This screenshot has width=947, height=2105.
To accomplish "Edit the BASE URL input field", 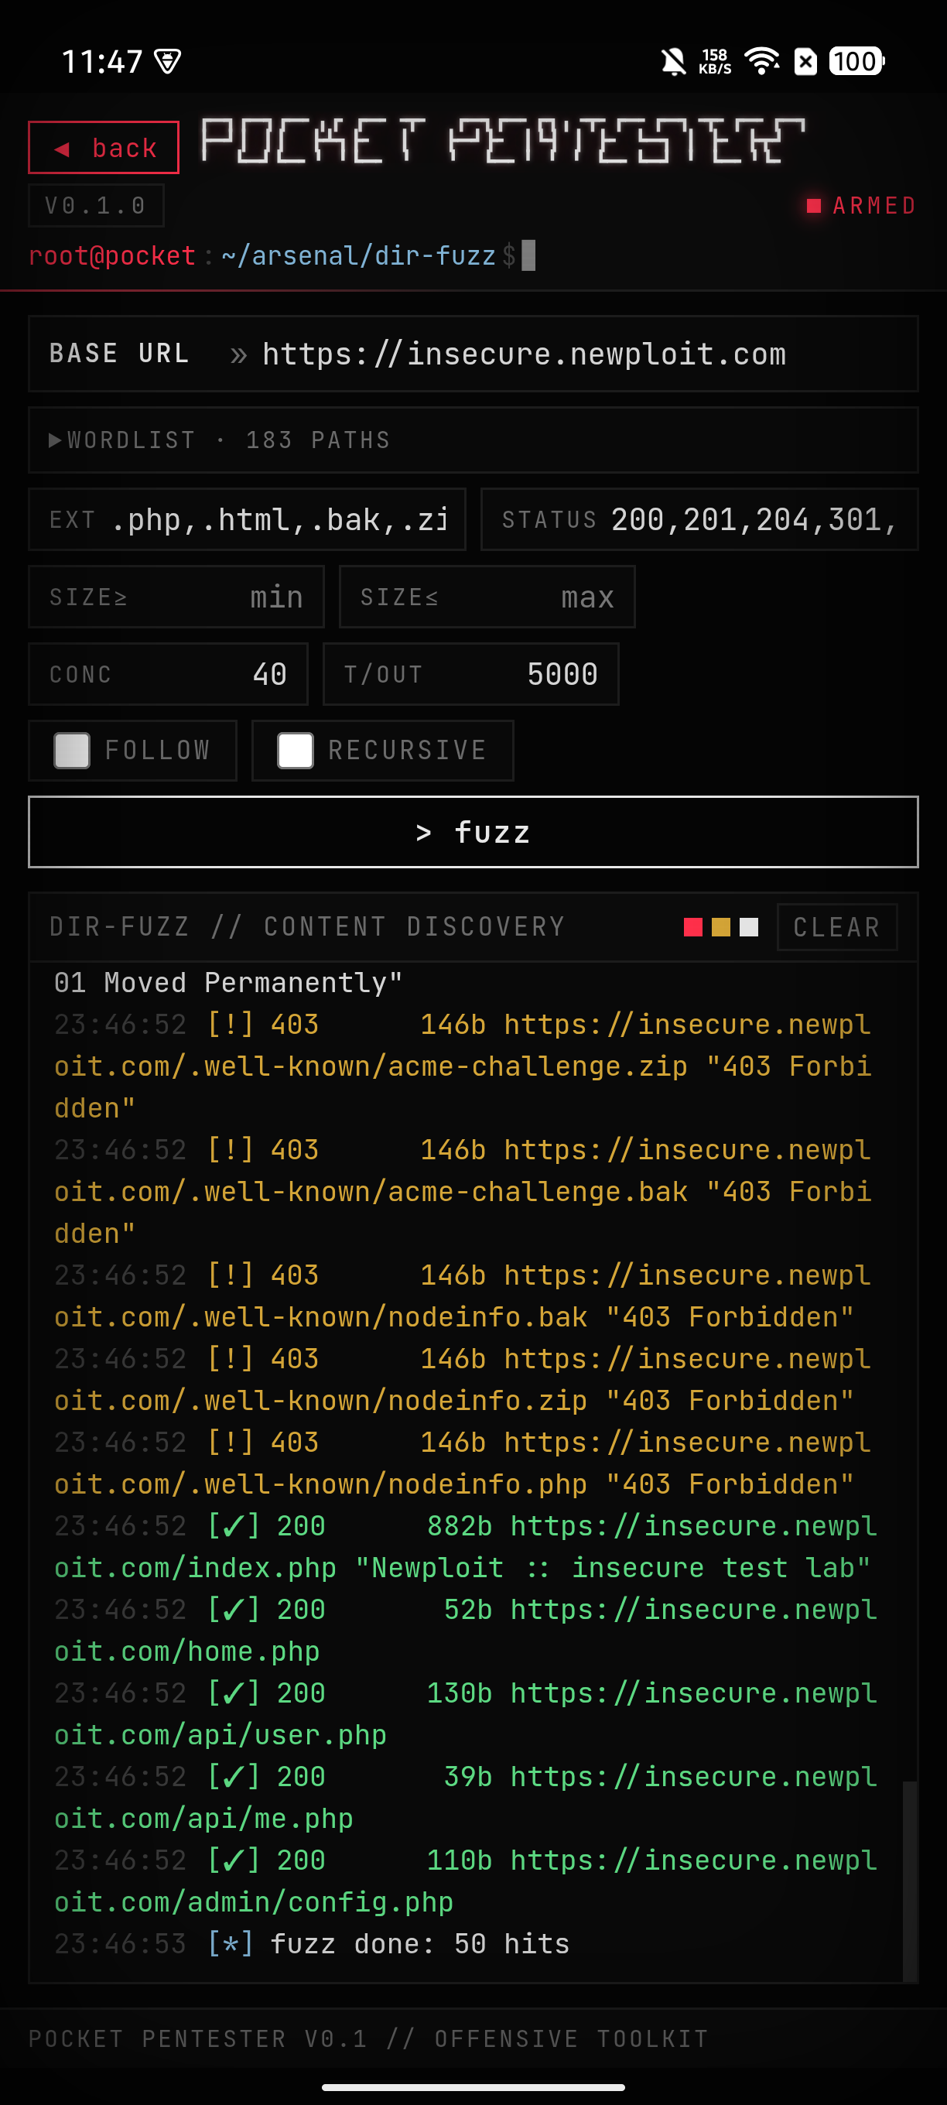I will (473, 354).
